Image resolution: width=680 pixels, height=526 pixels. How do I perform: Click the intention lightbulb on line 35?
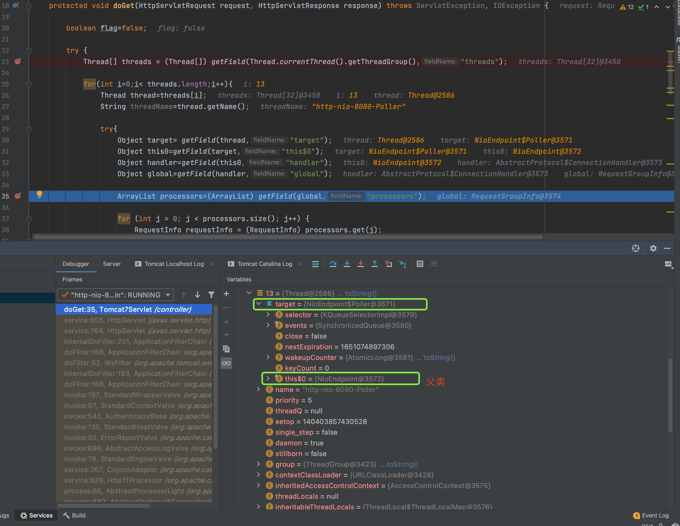(x=39, y=195)
